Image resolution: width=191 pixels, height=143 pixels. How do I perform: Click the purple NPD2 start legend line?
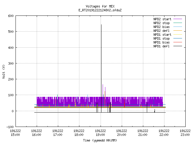pyautogui.click(x=178, y=19)
